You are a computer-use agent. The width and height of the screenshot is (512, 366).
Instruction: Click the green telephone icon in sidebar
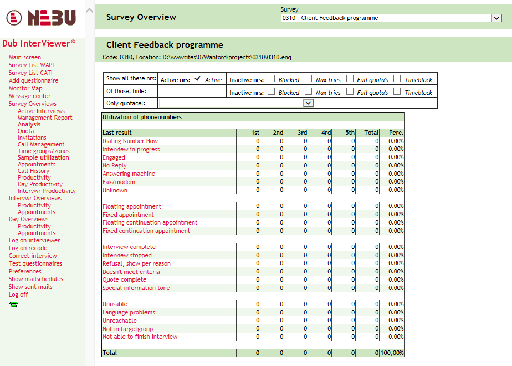13,304
